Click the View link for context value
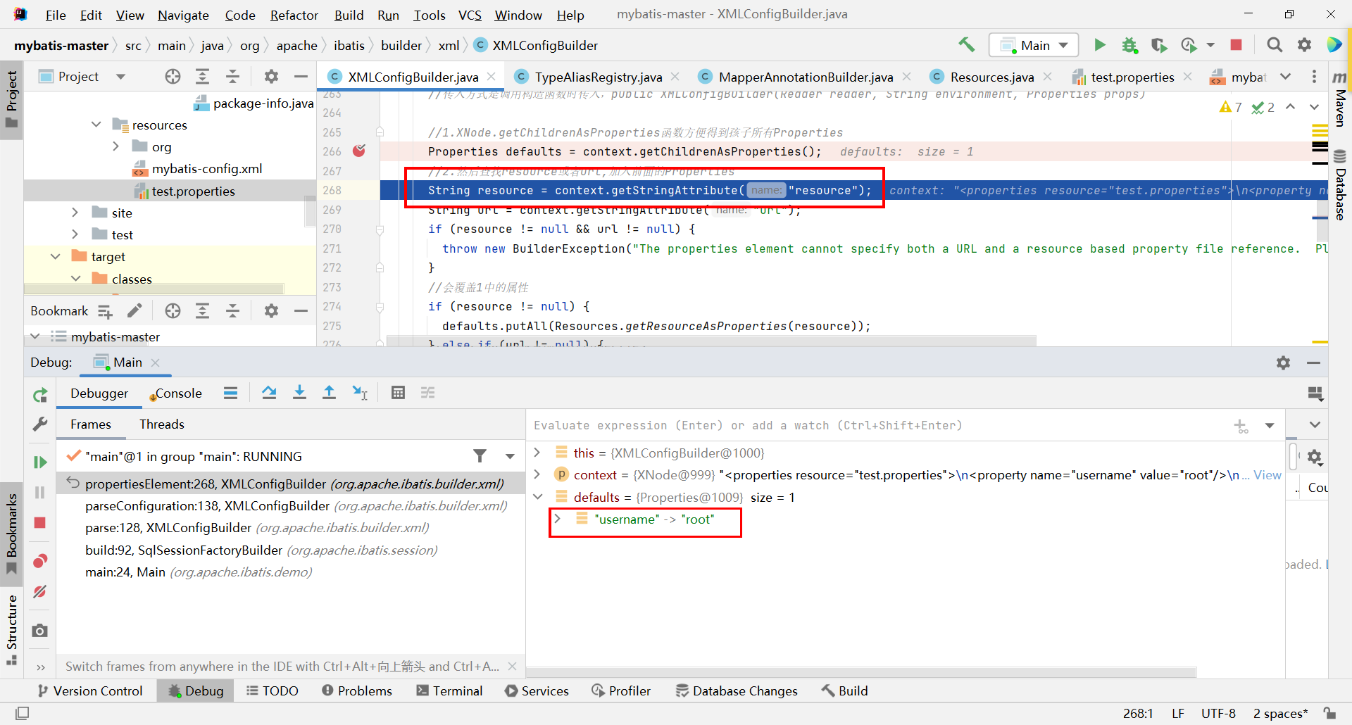The image size is (1352, 725). [1267, 475]
